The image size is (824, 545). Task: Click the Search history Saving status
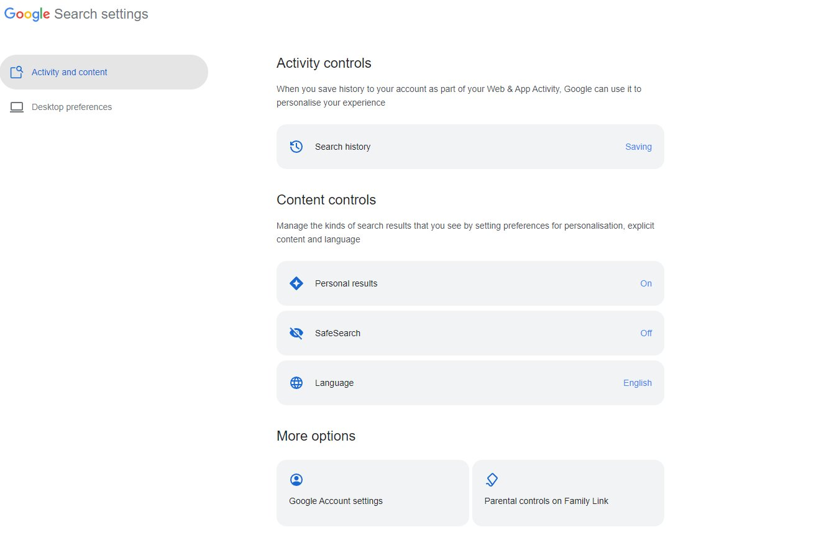[x=638, y=147]
